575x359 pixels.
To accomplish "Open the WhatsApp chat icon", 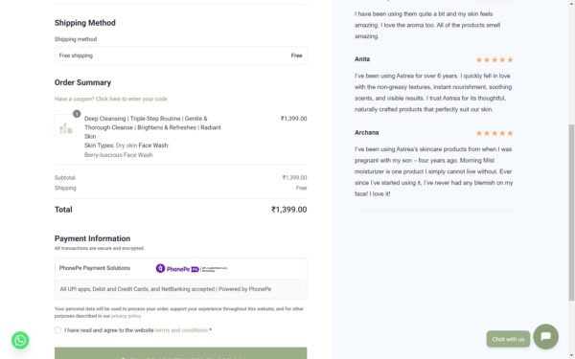I will click(20, 340).
